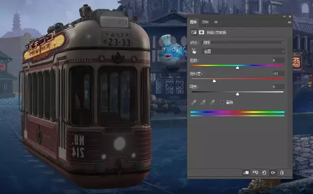Open the 全图 channel range dropdown
313x194 pixels.
(x=243, y=52)
